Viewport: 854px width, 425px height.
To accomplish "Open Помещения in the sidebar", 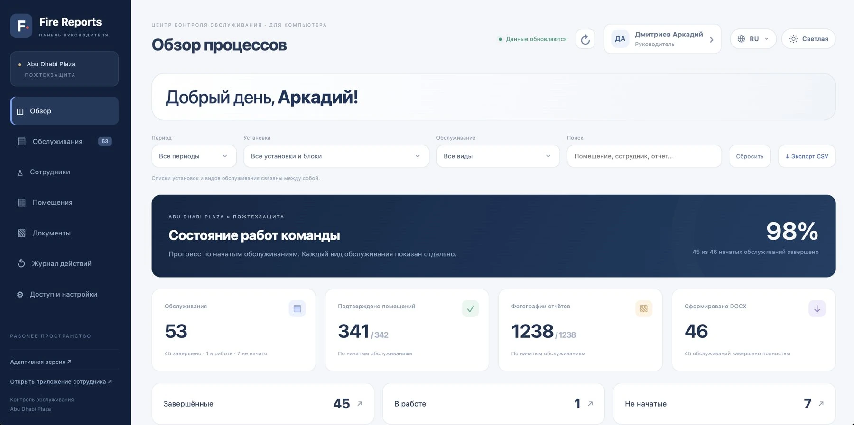I will pos(65,202).
